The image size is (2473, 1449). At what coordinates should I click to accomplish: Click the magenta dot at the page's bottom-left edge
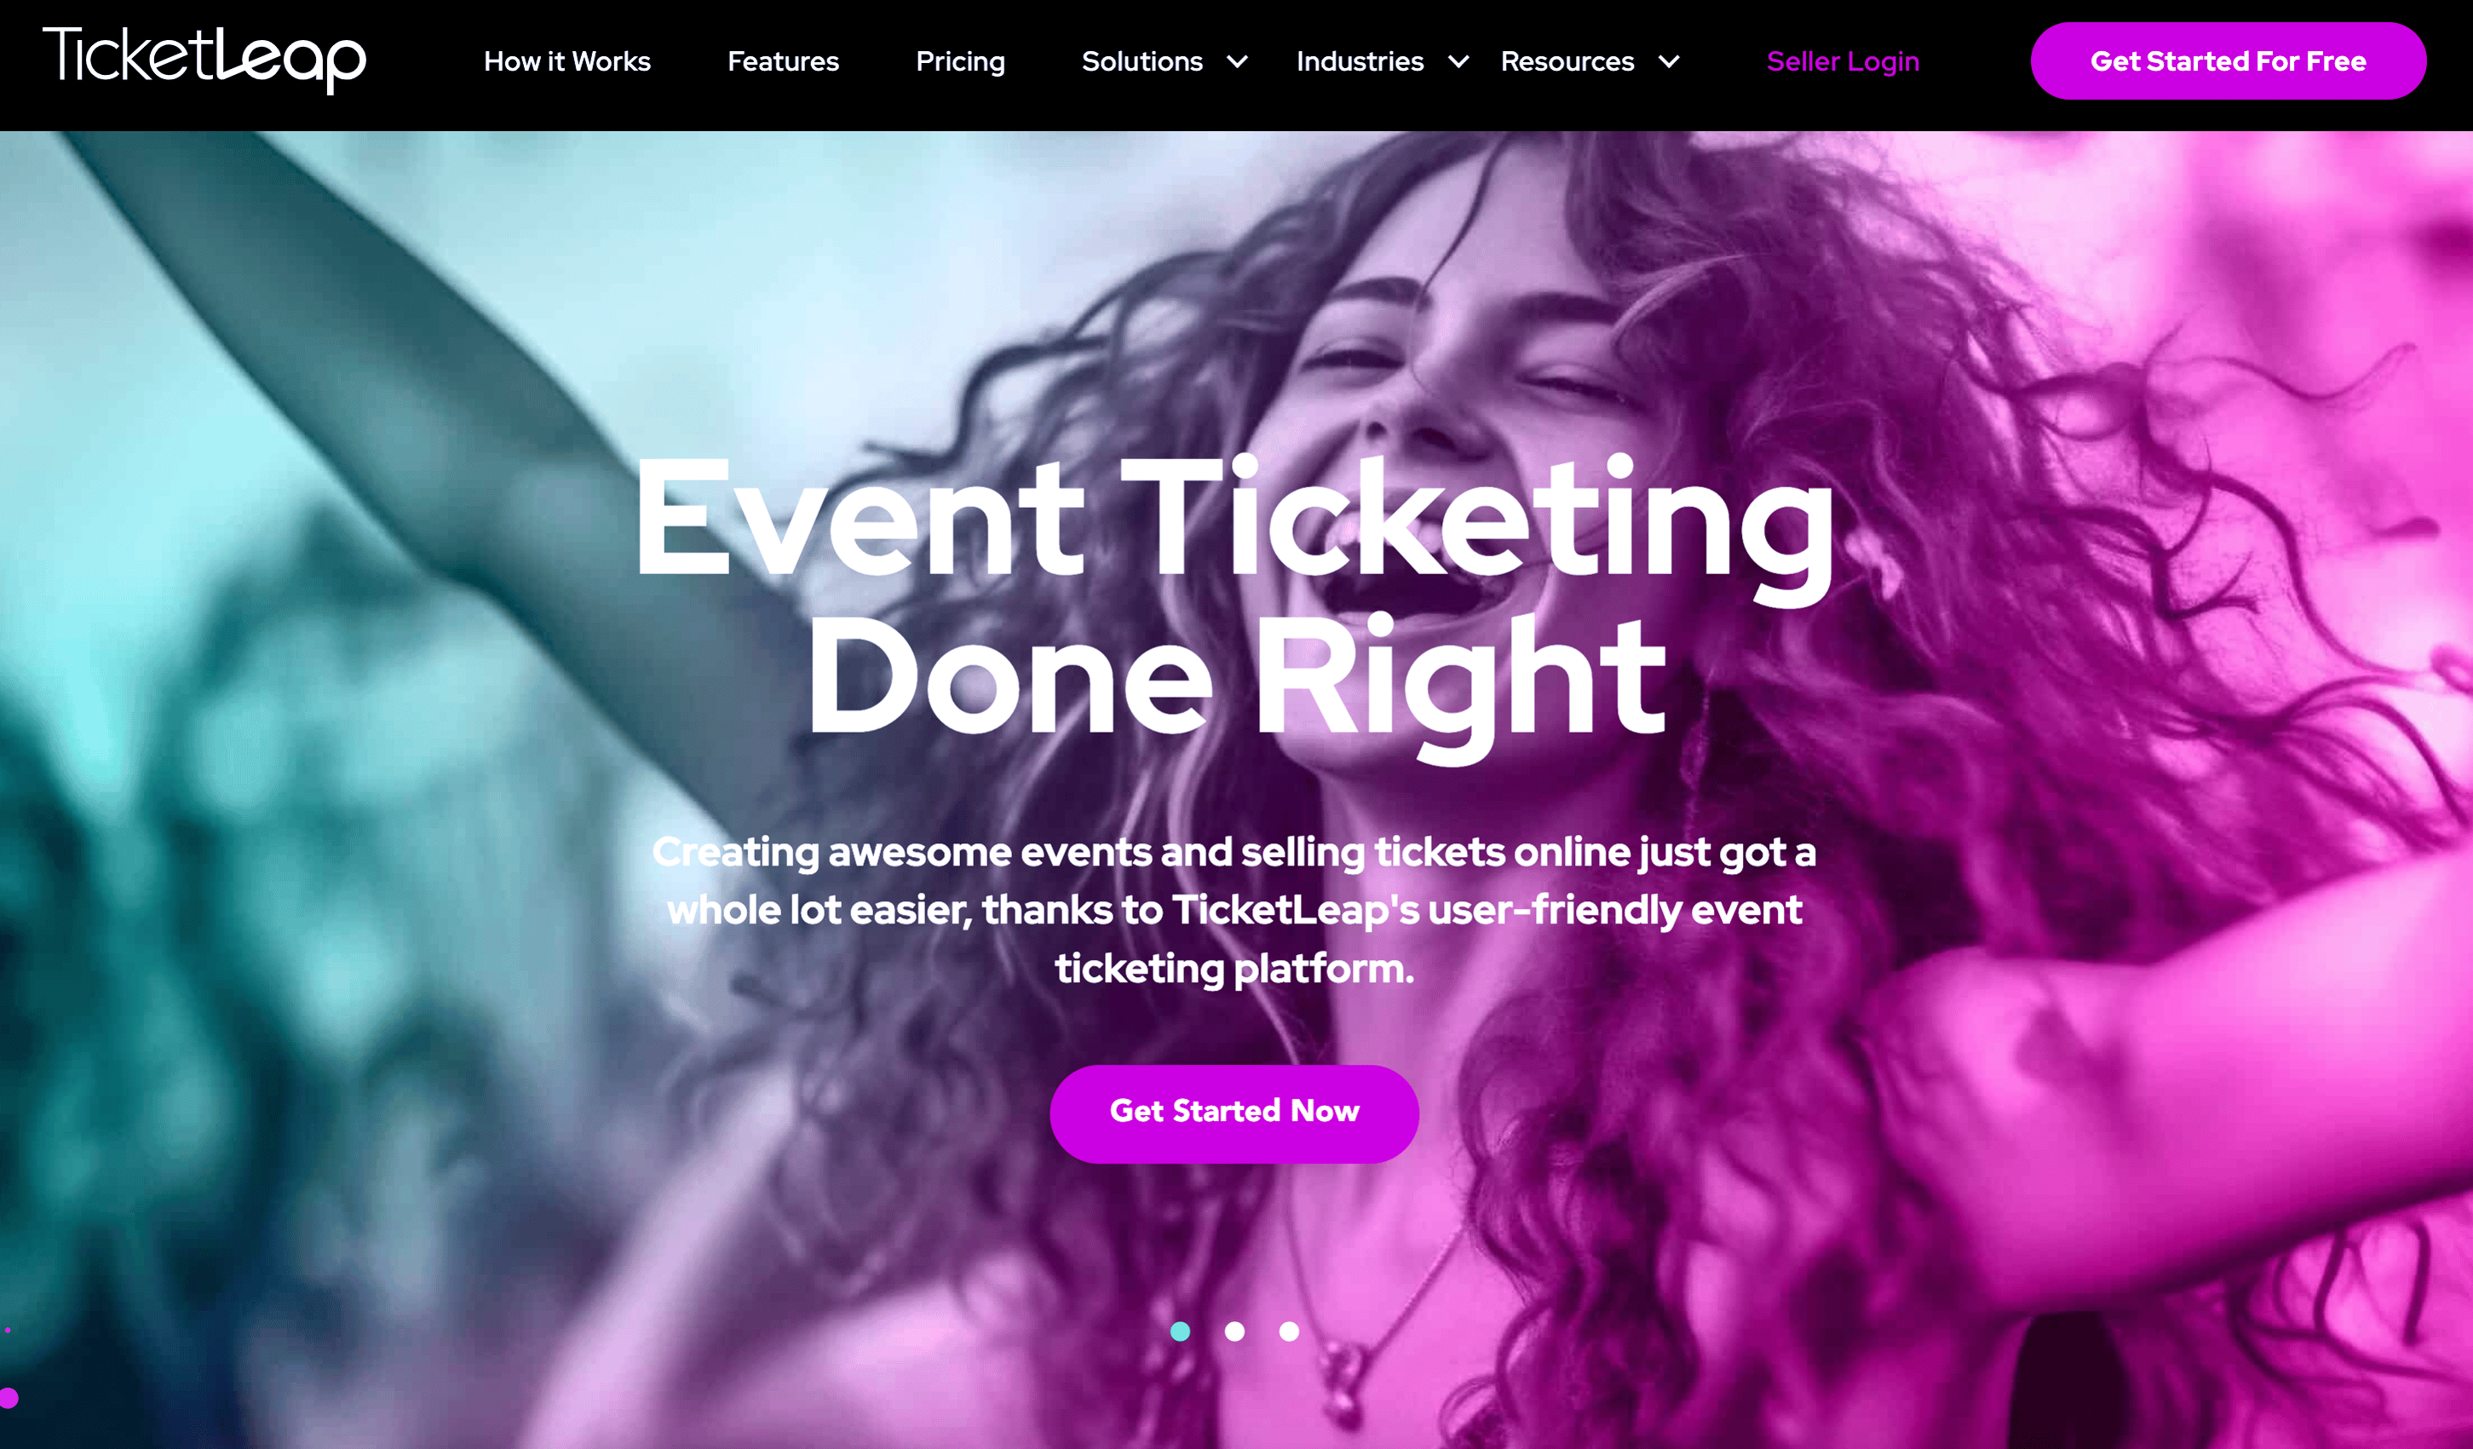point(9,1398)
